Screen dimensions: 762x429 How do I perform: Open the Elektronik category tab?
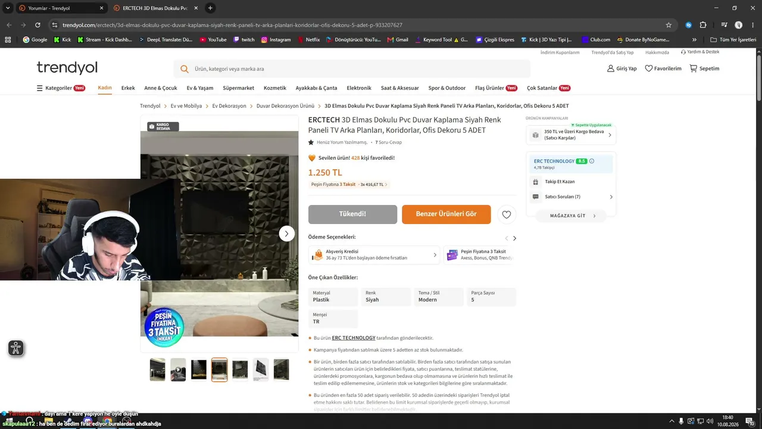pos(359,88)
